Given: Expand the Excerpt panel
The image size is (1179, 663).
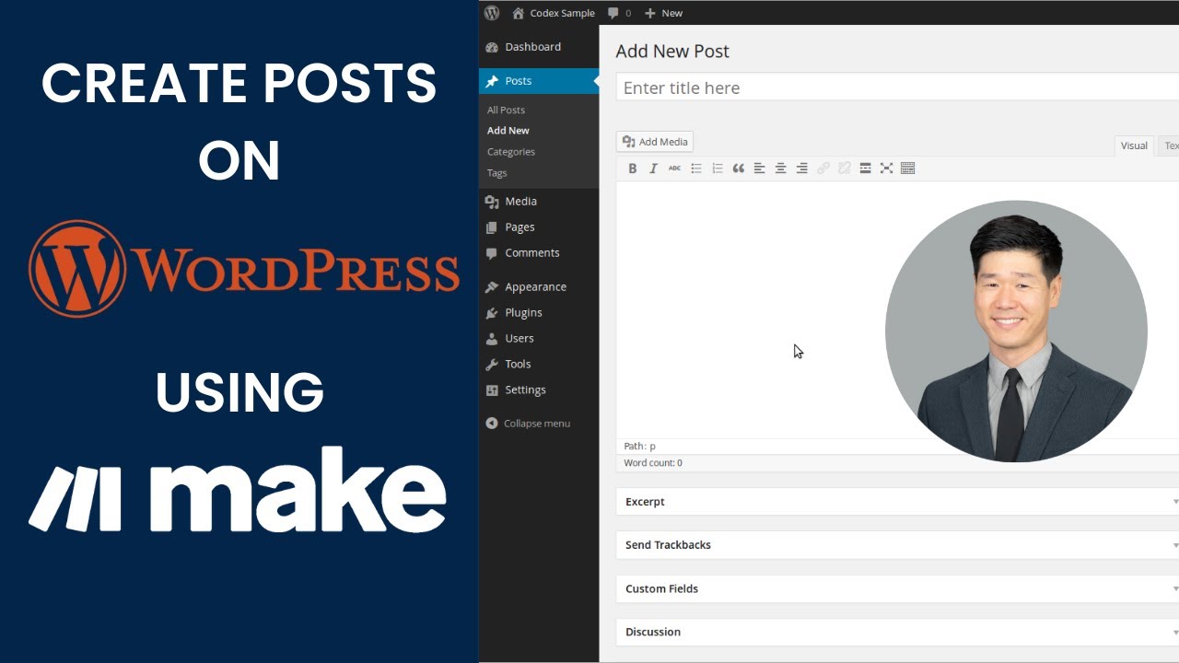Looking at the screenshot, I should (897, 502).
